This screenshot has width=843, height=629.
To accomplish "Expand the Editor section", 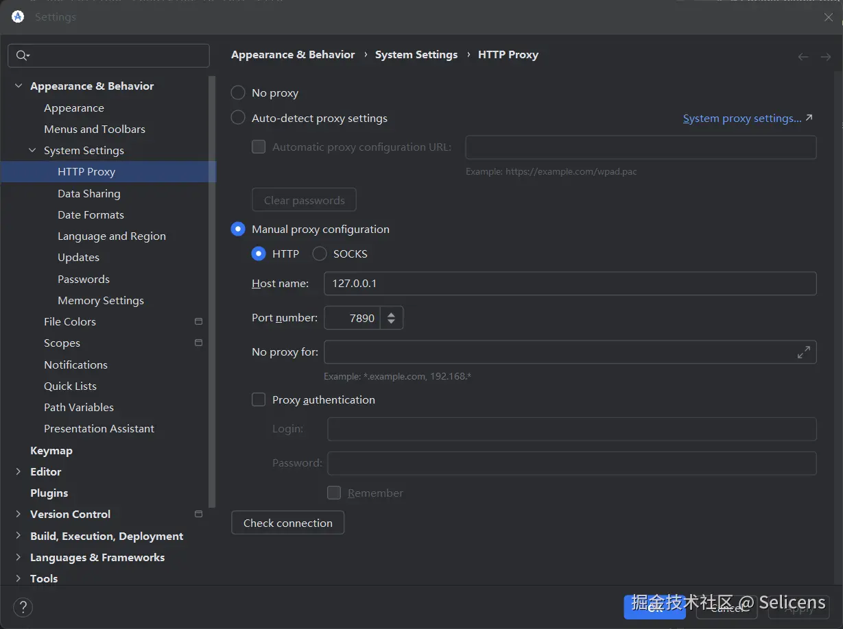I will (x=19, y=471).
